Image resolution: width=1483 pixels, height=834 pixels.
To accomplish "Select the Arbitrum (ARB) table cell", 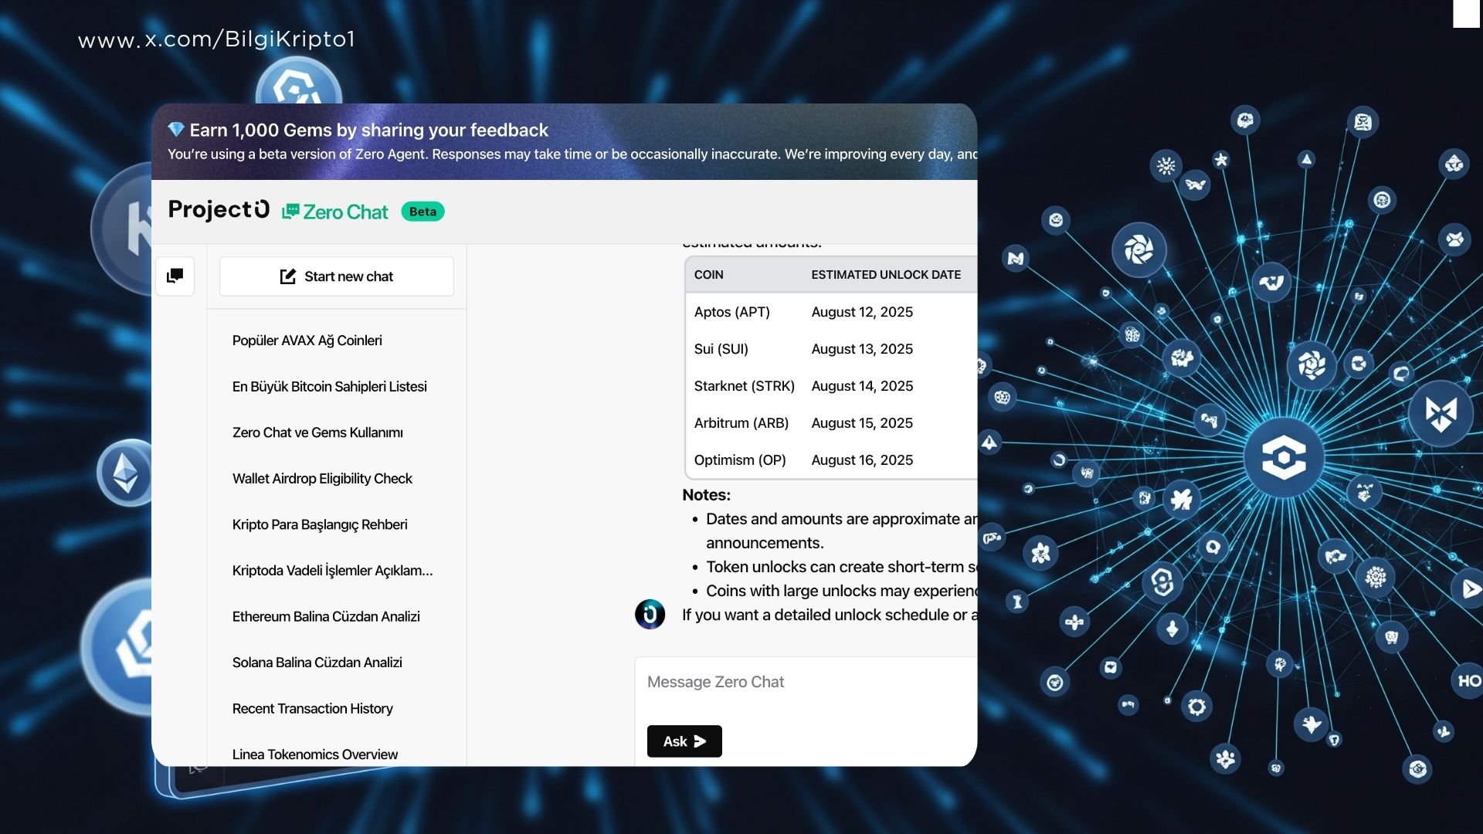I will click(741, 423).
